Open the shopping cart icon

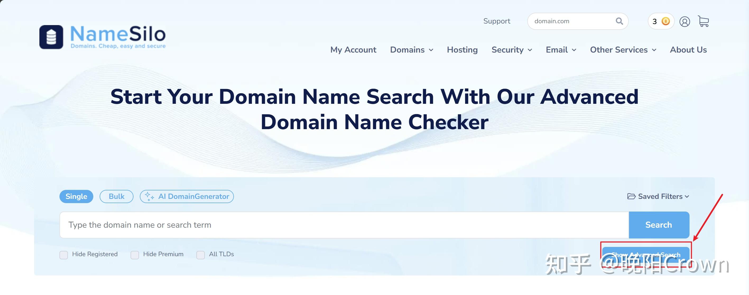(704, 21)
